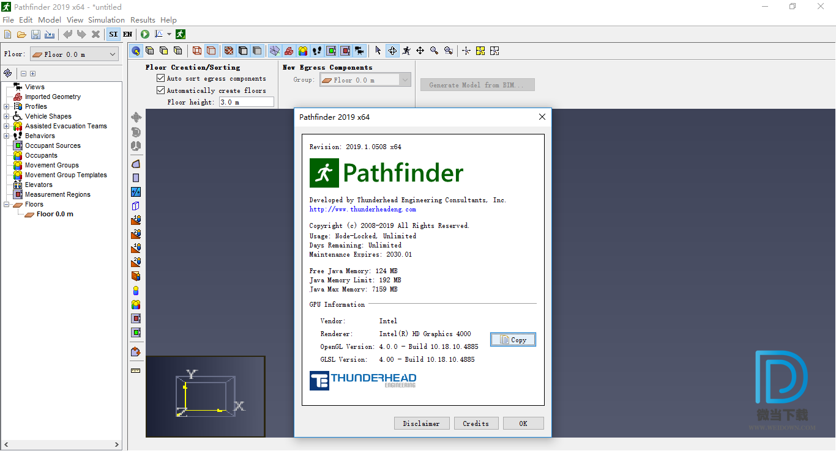Open the Help menu

pyautogui.click(x=168, y=20)
